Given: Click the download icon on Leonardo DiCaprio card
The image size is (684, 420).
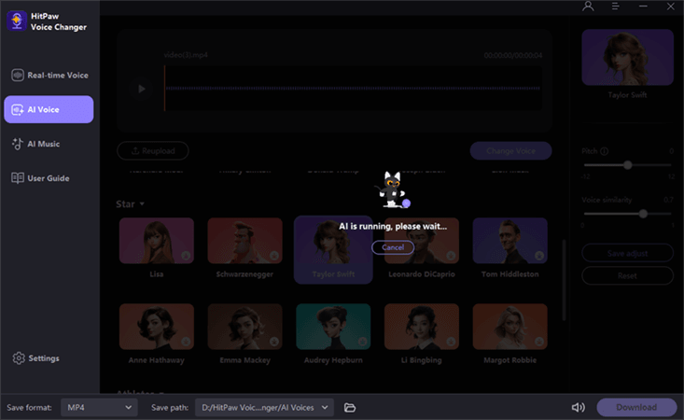Looking at the screenshot, I should click(451, 256).
